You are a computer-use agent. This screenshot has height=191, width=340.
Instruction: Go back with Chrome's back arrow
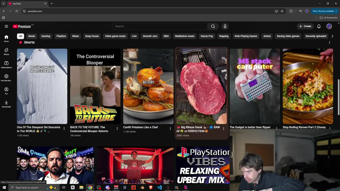point(4,11)
